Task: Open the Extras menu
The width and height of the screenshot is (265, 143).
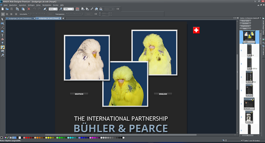Action: 38,5
